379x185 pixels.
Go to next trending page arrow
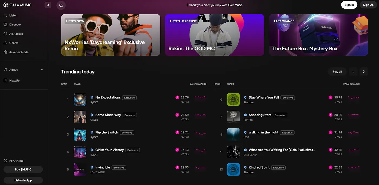[364, 72]
